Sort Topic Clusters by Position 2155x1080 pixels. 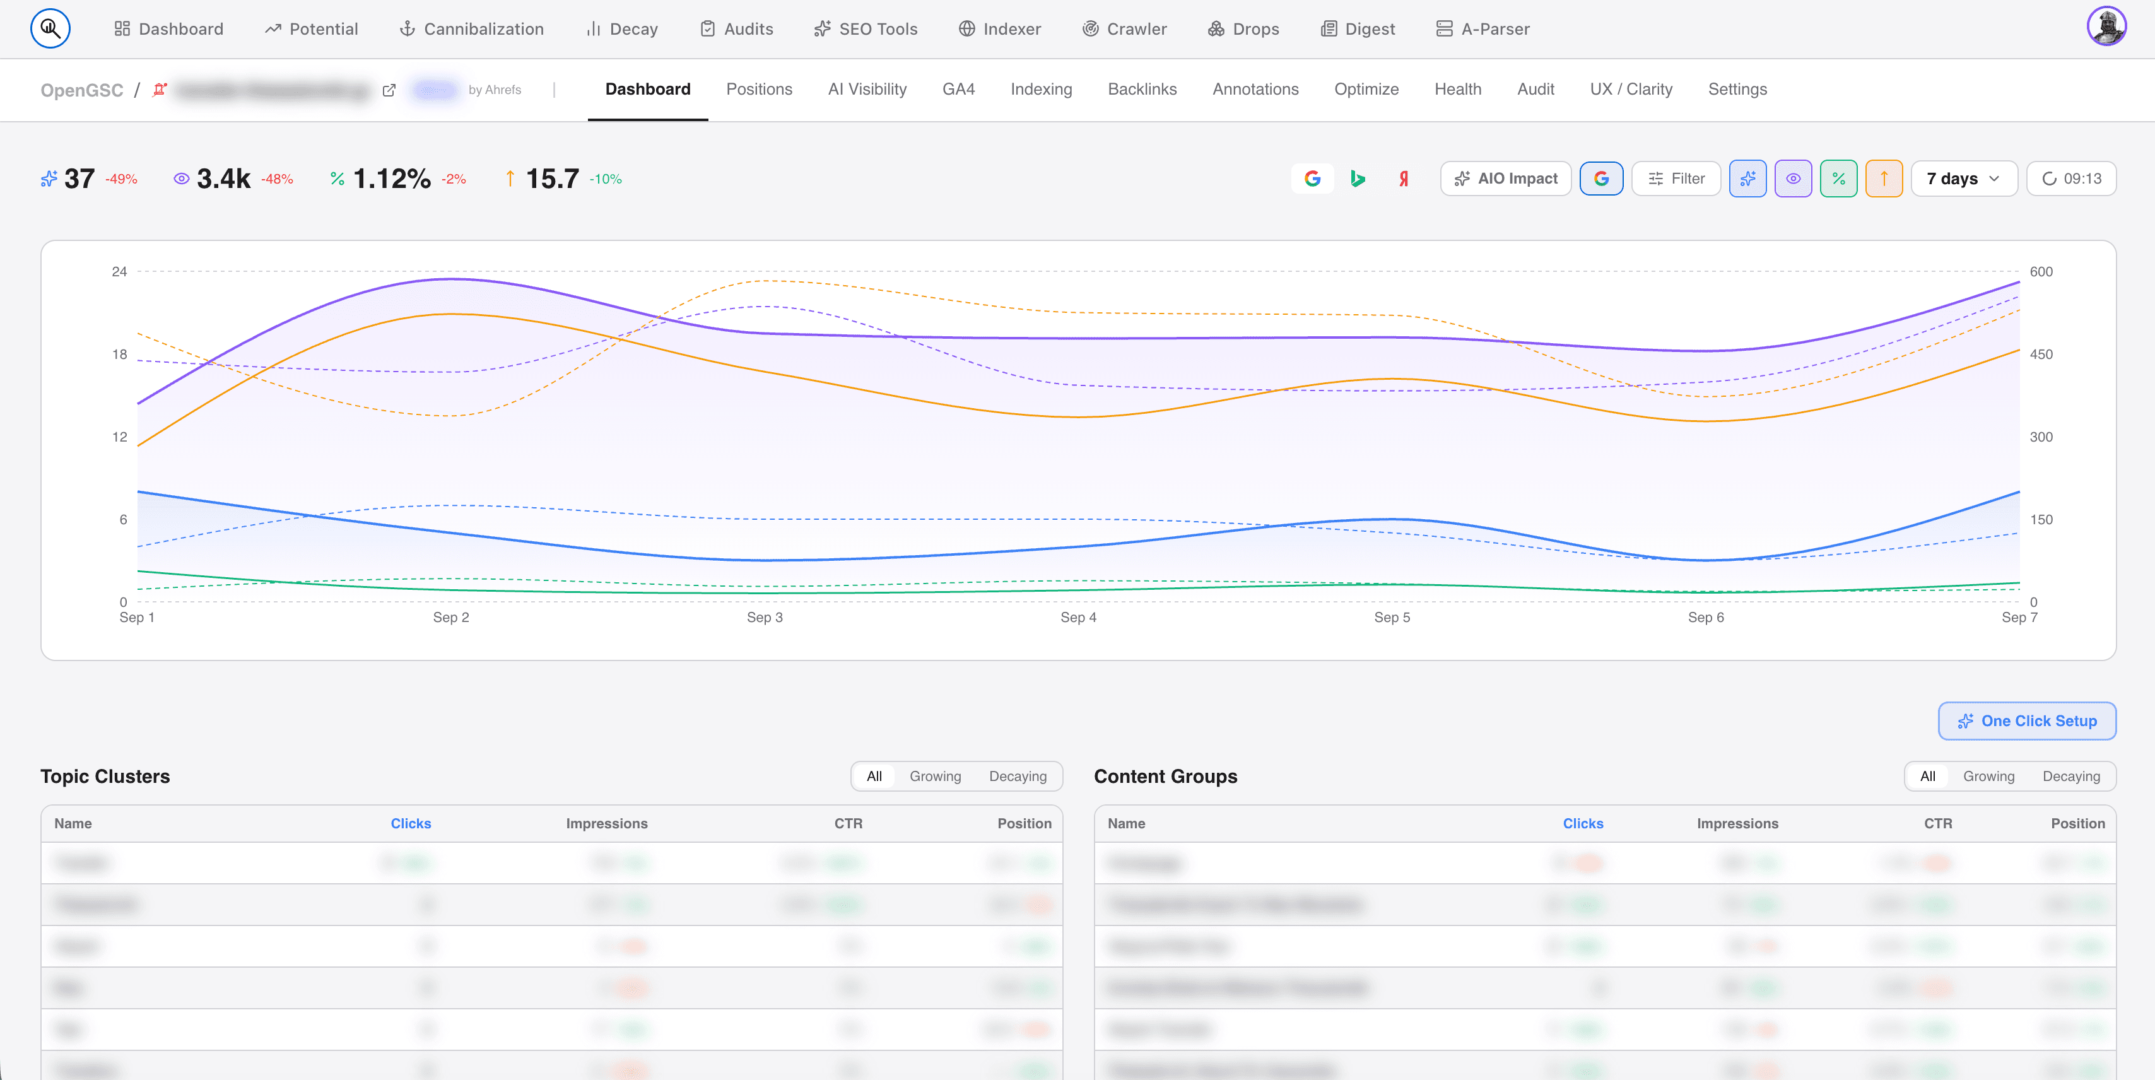coord(1024,823)
